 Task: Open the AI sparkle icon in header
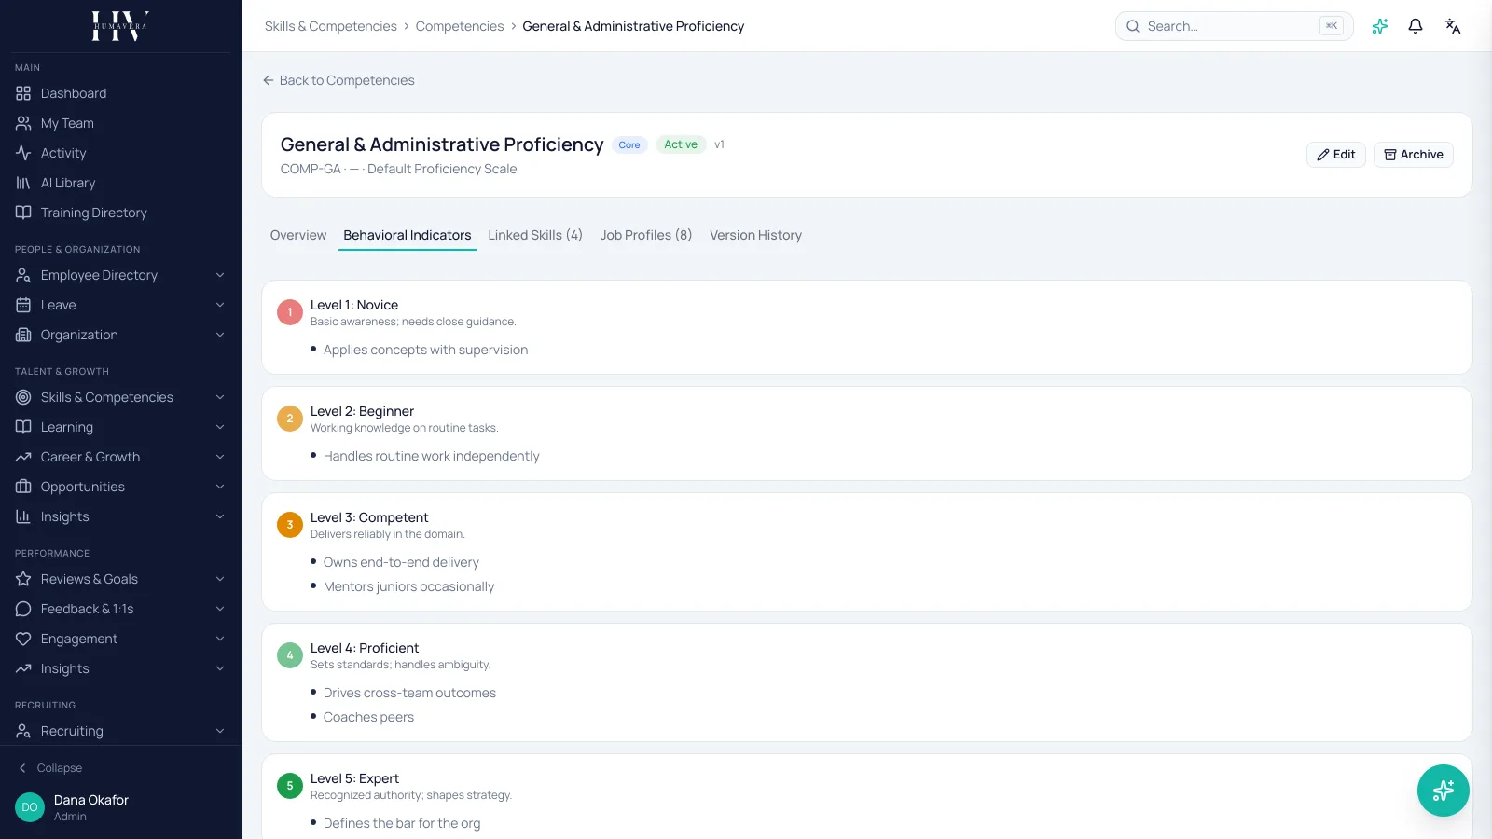[1380, 26]
